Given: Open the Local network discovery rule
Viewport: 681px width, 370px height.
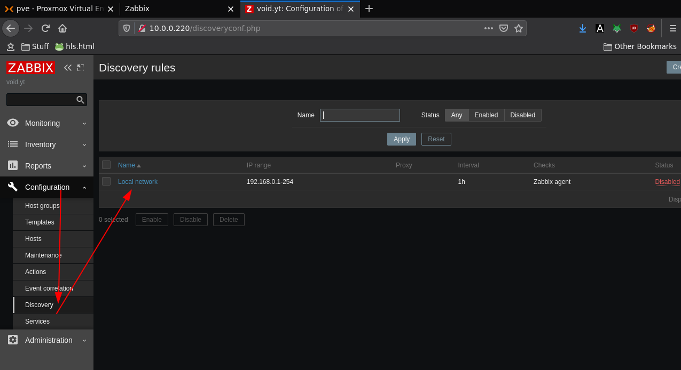Looking at the screenshot, I should click(138, 182).
